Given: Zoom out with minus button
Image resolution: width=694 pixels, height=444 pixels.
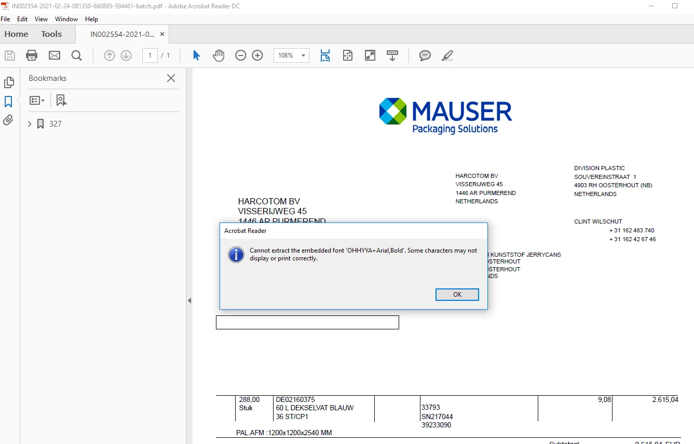Looking at the screenshot, I should [240, 55].
